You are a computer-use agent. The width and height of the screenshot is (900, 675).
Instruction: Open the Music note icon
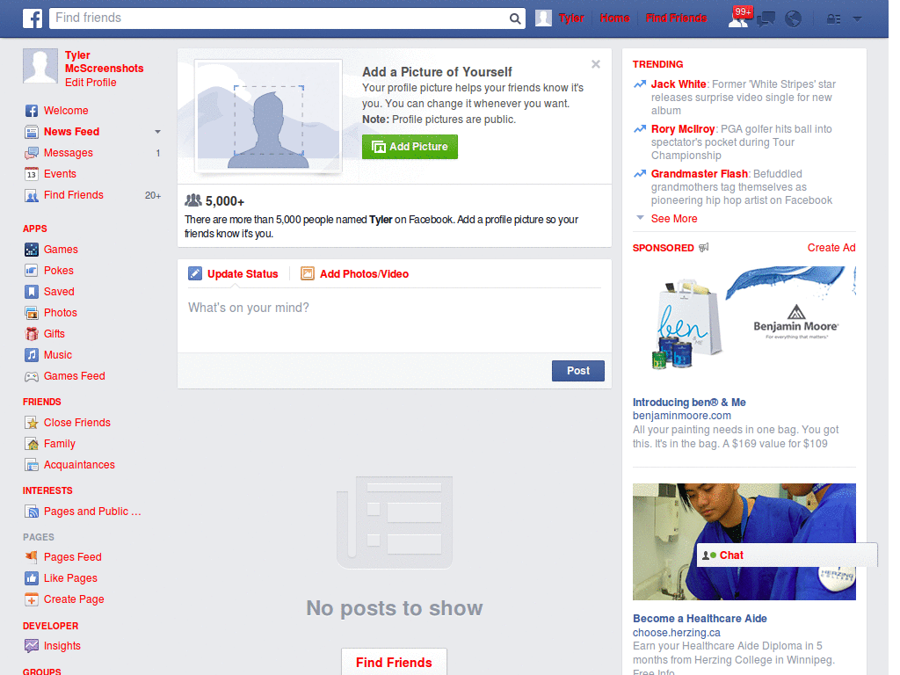tap(32, 355)
